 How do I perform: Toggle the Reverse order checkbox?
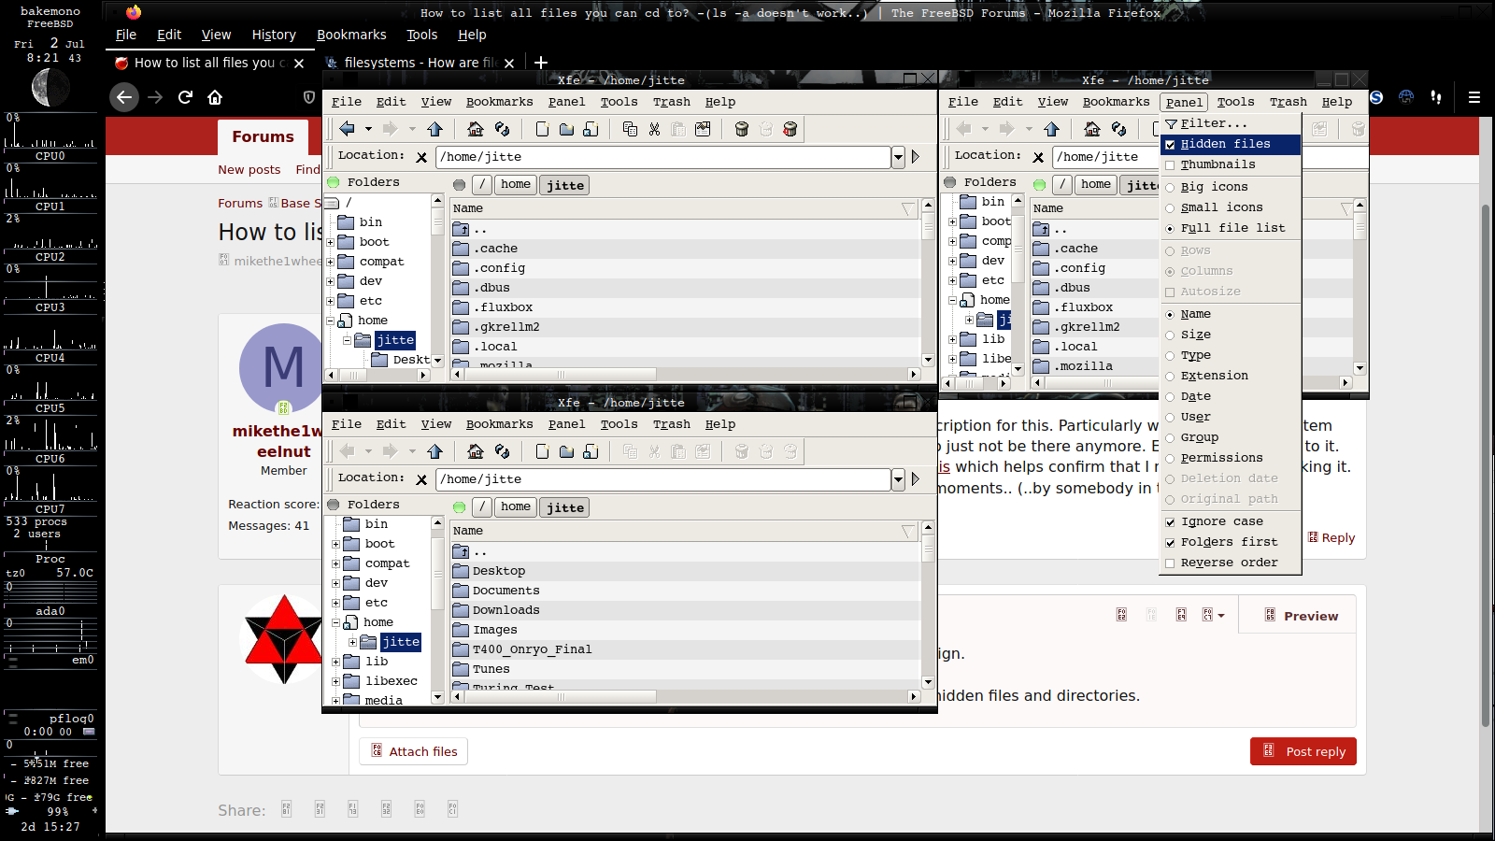coord(1170,563)
